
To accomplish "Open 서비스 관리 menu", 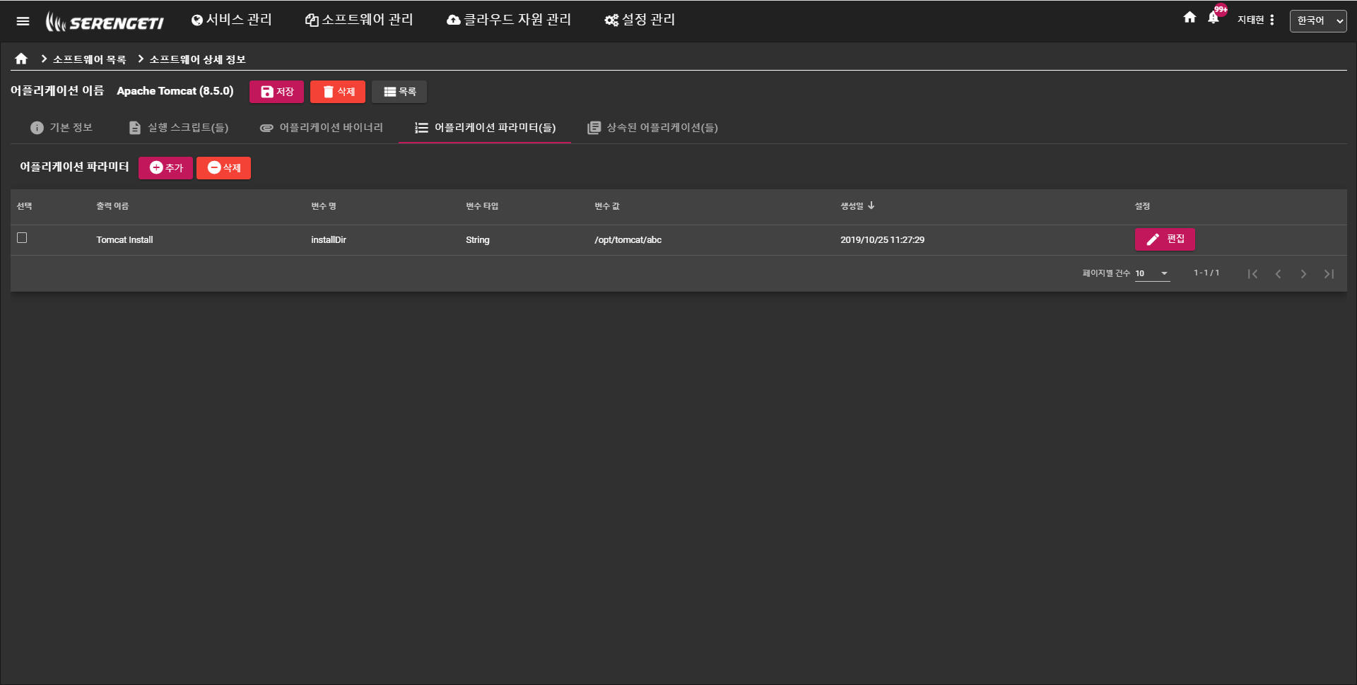I will pyautogui.click(x=231, y=20).
